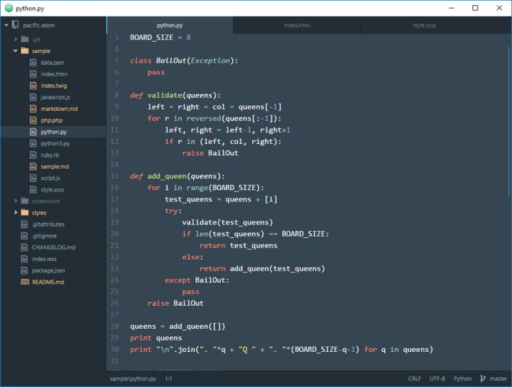Click the git branch icon beside master
Viewport: 512px width, 387px height.
[x=484, y=378]
